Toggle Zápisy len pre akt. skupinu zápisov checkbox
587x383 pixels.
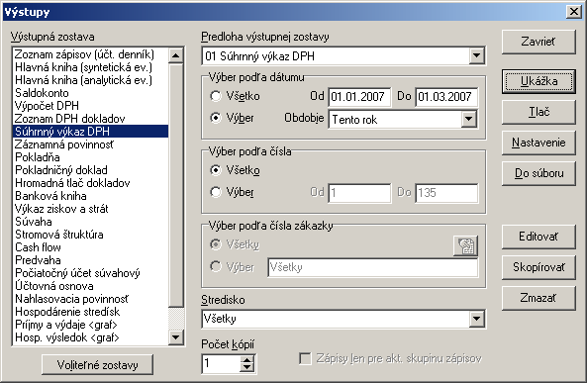coord(305,358)
